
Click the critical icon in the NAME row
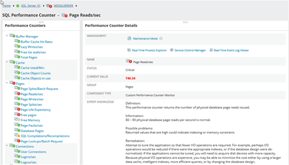(129, 61)
